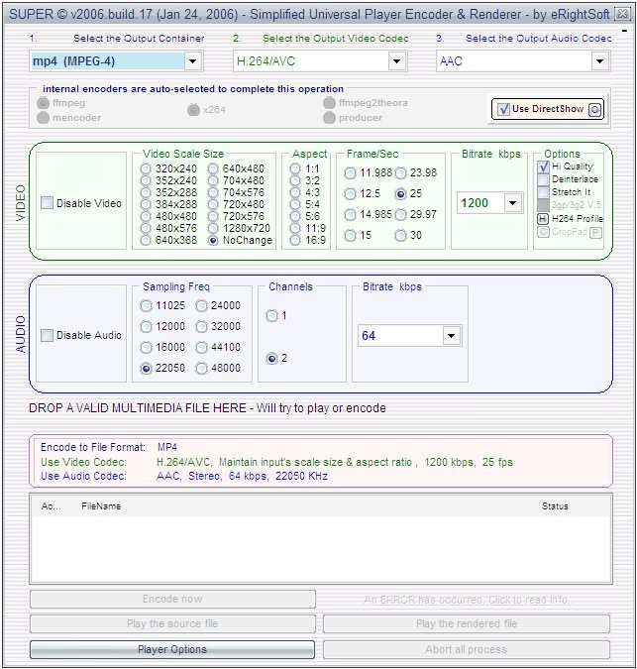Viewport: 637px width, 669px height.
Task: Select 11025 sampling frequency
Action: (x=146, y=306)
